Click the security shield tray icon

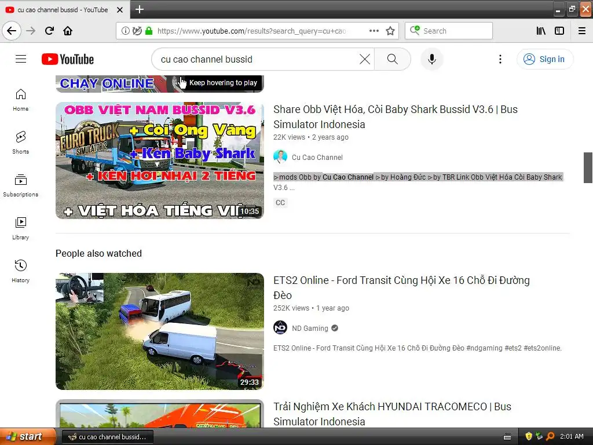(529, 437)
